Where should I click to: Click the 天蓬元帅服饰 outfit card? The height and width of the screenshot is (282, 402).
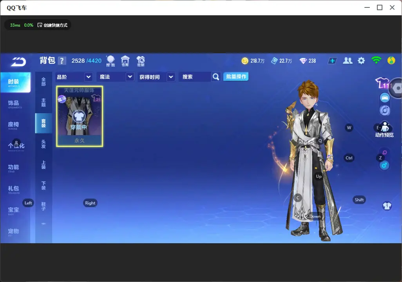[80, 116]
